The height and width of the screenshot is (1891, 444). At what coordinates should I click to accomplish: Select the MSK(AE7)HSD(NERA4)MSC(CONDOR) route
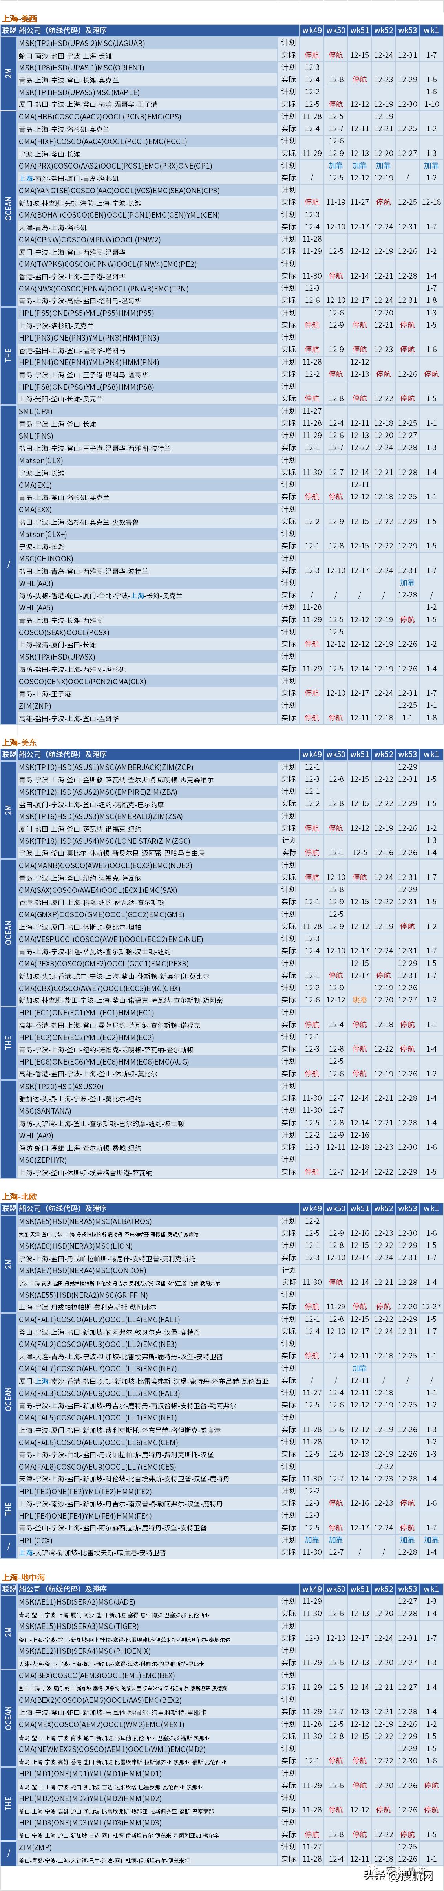coord(82,1270)
